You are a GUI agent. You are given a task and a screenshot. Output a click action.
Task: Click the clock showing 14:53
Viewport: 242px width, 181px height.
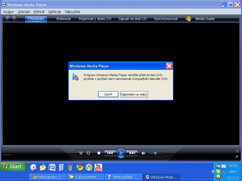[233, 166]
